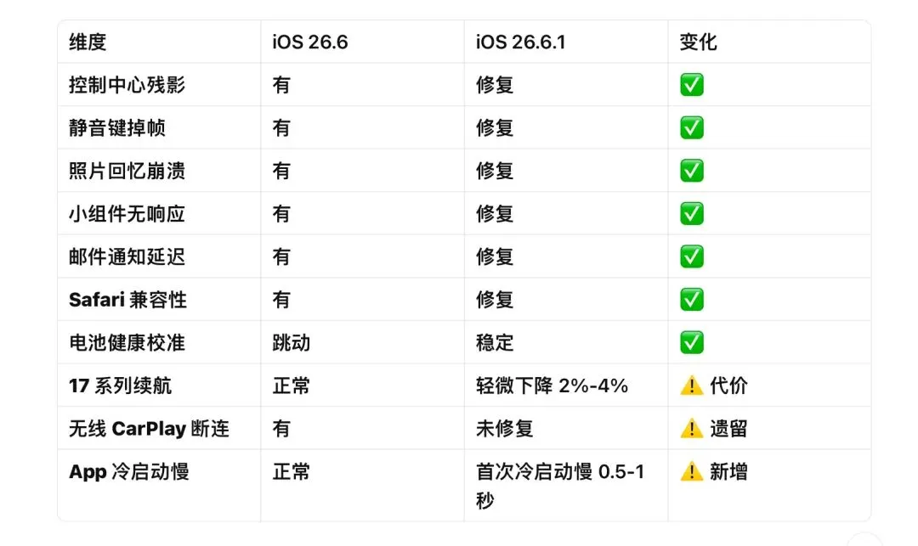Click the green checkmark in 静音键掉帧 row
Image resolution: width=918 pixels, height=546 pixels.
(x=691, y=127)
